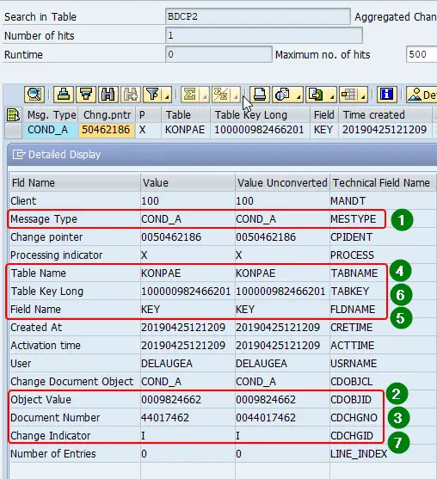Open the Export dropdown menu
437x479 pixels.
(x=321, y=95)
